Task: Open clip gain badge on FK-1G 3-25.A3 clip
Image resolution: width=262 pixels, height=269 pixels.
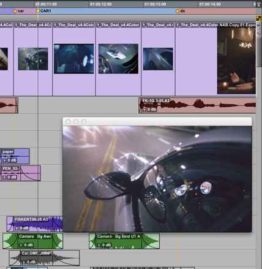Action: (x=149, y=110)
